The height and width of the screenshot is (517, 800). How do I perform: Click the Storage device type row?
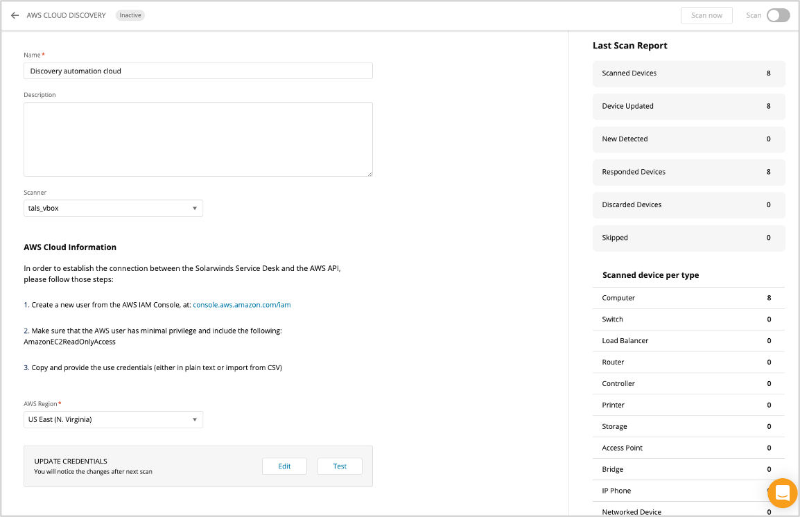(x=689, y=426)
